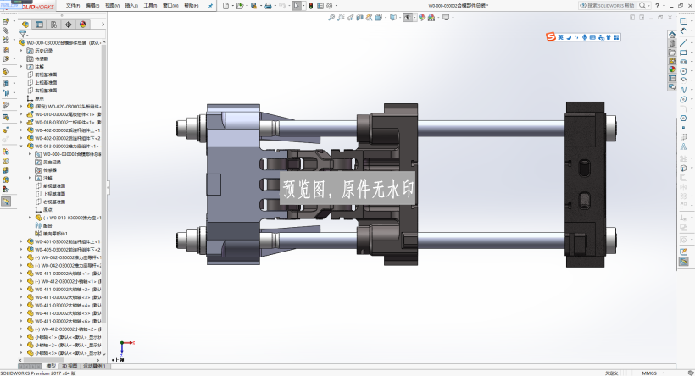The width and height of the screenshot is (695, 376).
Task: Expand the 小销轴<1> component node
Action: tap(21, 337)
